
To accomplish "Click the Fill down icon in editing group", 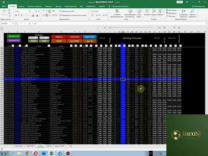I will click(x=167, y=13).
